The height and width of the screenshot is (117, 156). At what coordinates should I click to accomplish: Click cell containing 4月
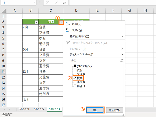pos(30,27)
